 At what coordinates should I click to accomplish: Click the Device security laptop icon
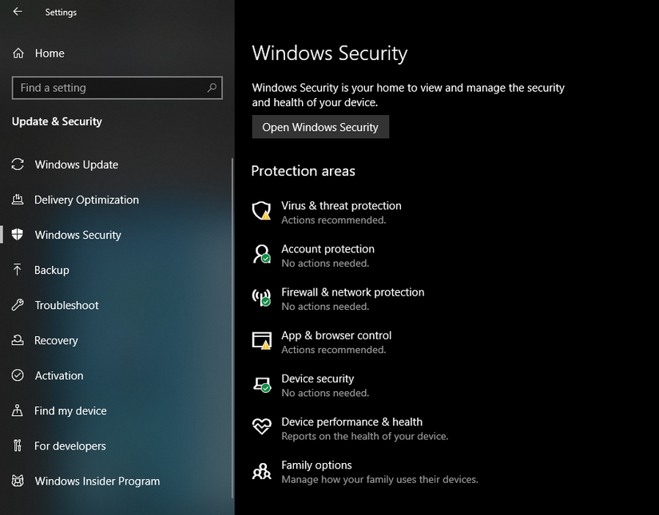click(261, 383)
